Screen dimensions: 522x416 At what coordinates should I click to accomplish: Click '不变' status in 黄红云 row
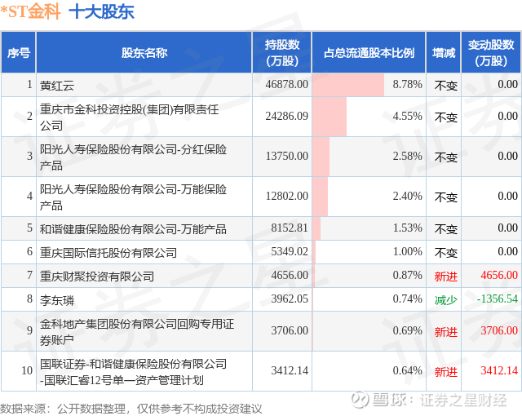446,86
